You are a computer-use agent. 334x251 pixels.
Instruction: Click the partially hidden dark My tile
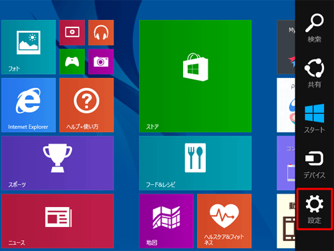(x=286, y=47)
